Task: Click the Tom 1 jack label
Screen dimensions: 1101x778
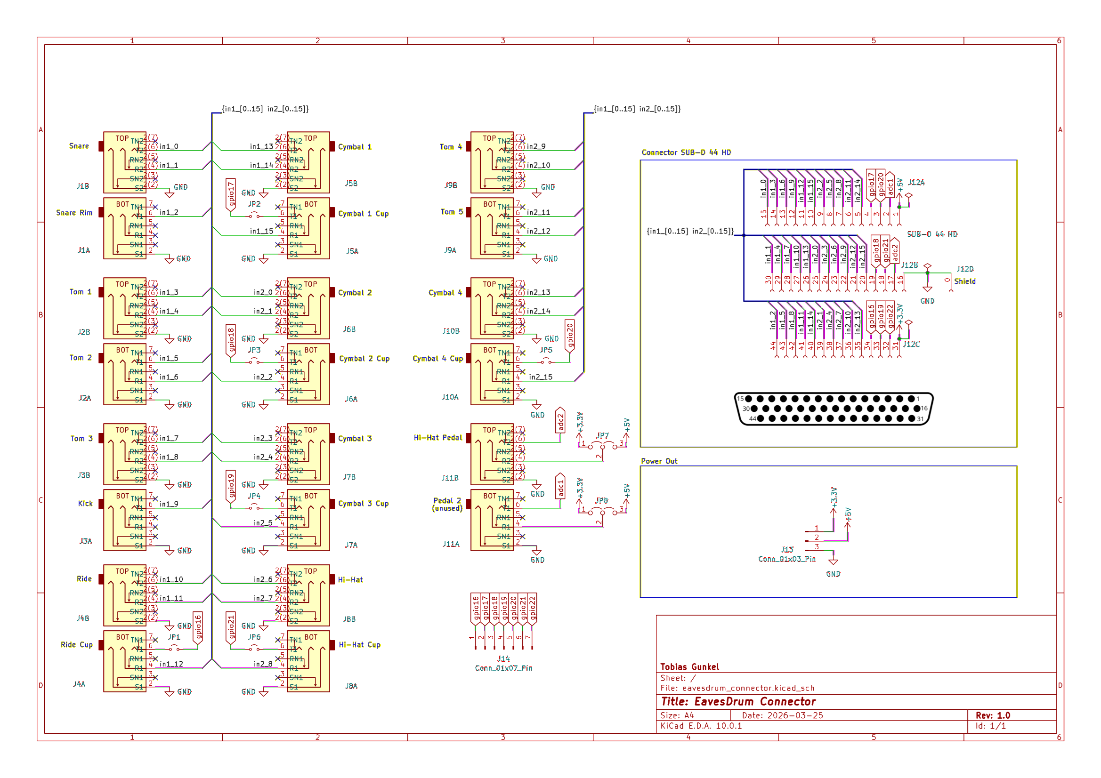Action: click(81, 292)
